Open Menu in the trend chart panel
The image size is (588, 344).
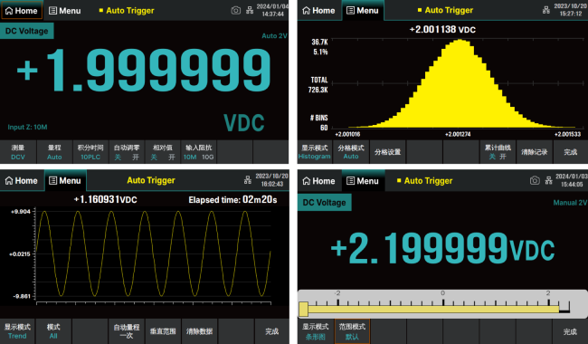(65, 180)
